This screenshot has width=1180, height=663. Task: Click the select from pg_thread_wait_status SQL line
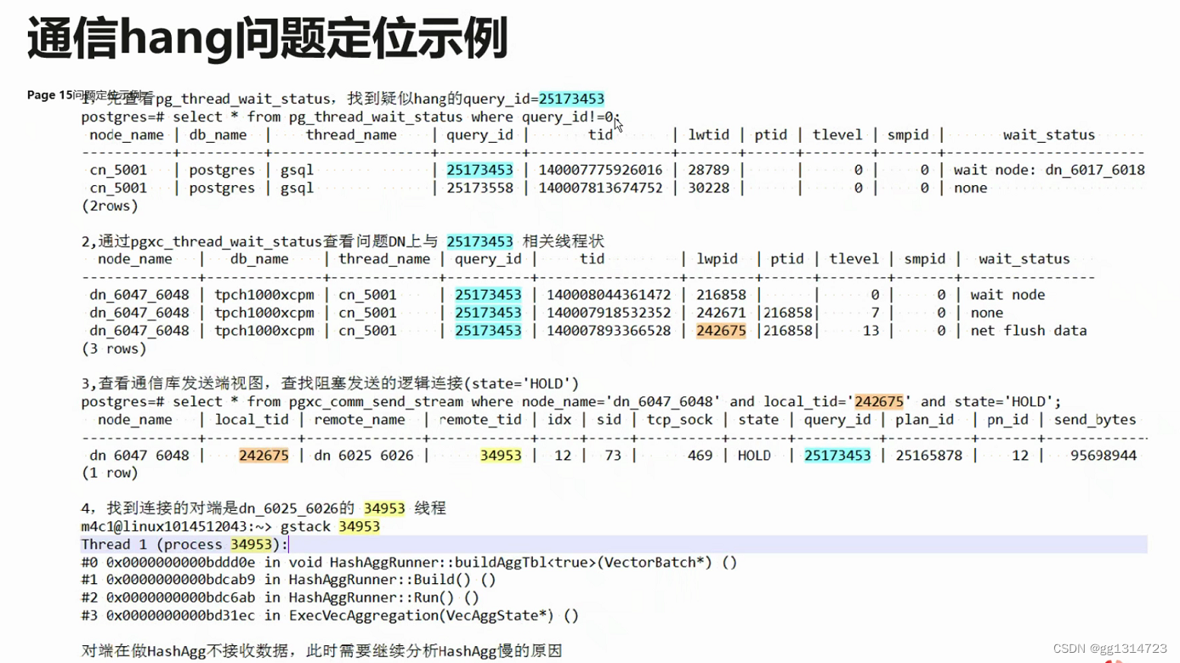352,117
